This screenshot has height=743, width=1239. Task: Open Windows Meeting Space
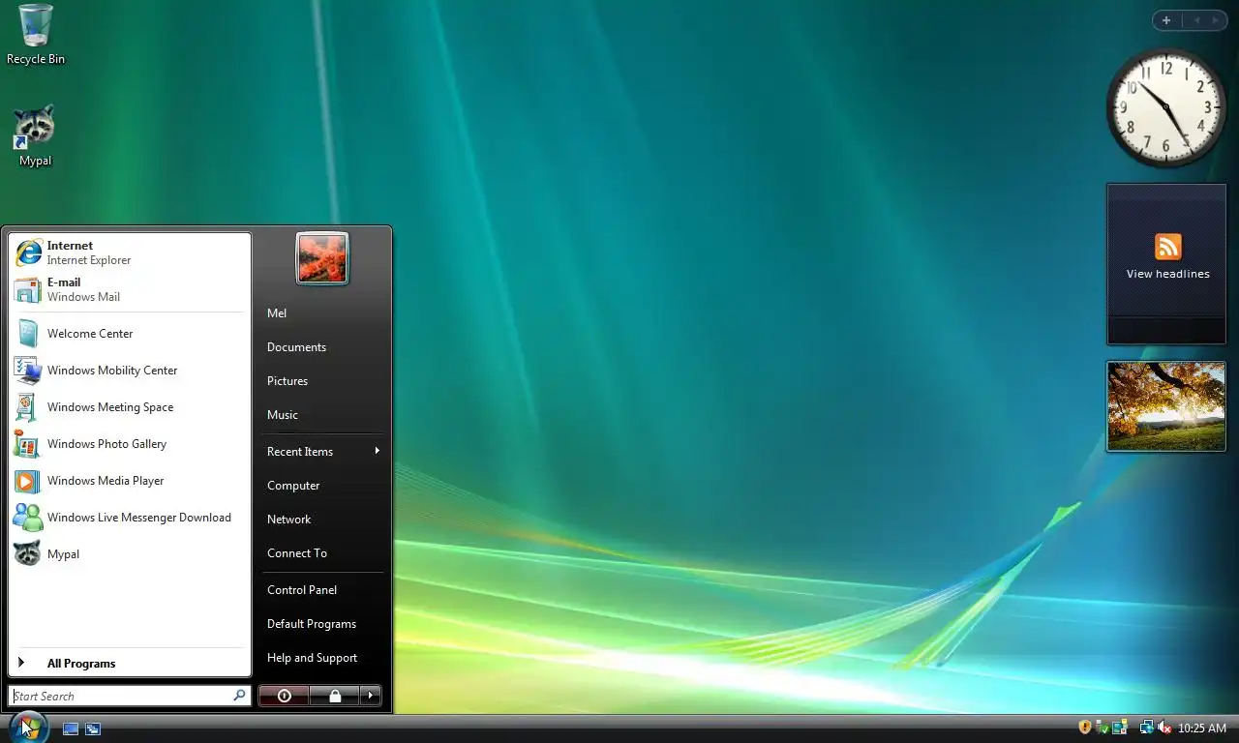coord(130,407)
